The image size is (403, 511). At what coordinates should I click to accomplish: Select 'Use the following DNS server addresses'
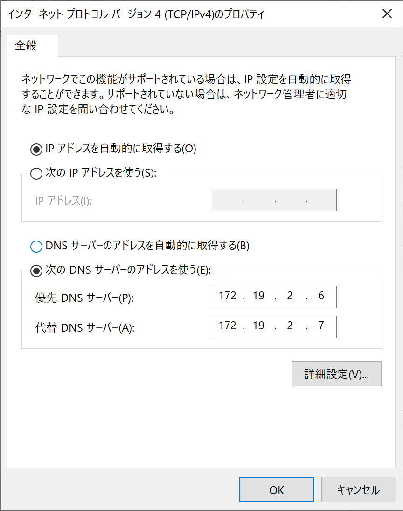click(x=36, y=270)
